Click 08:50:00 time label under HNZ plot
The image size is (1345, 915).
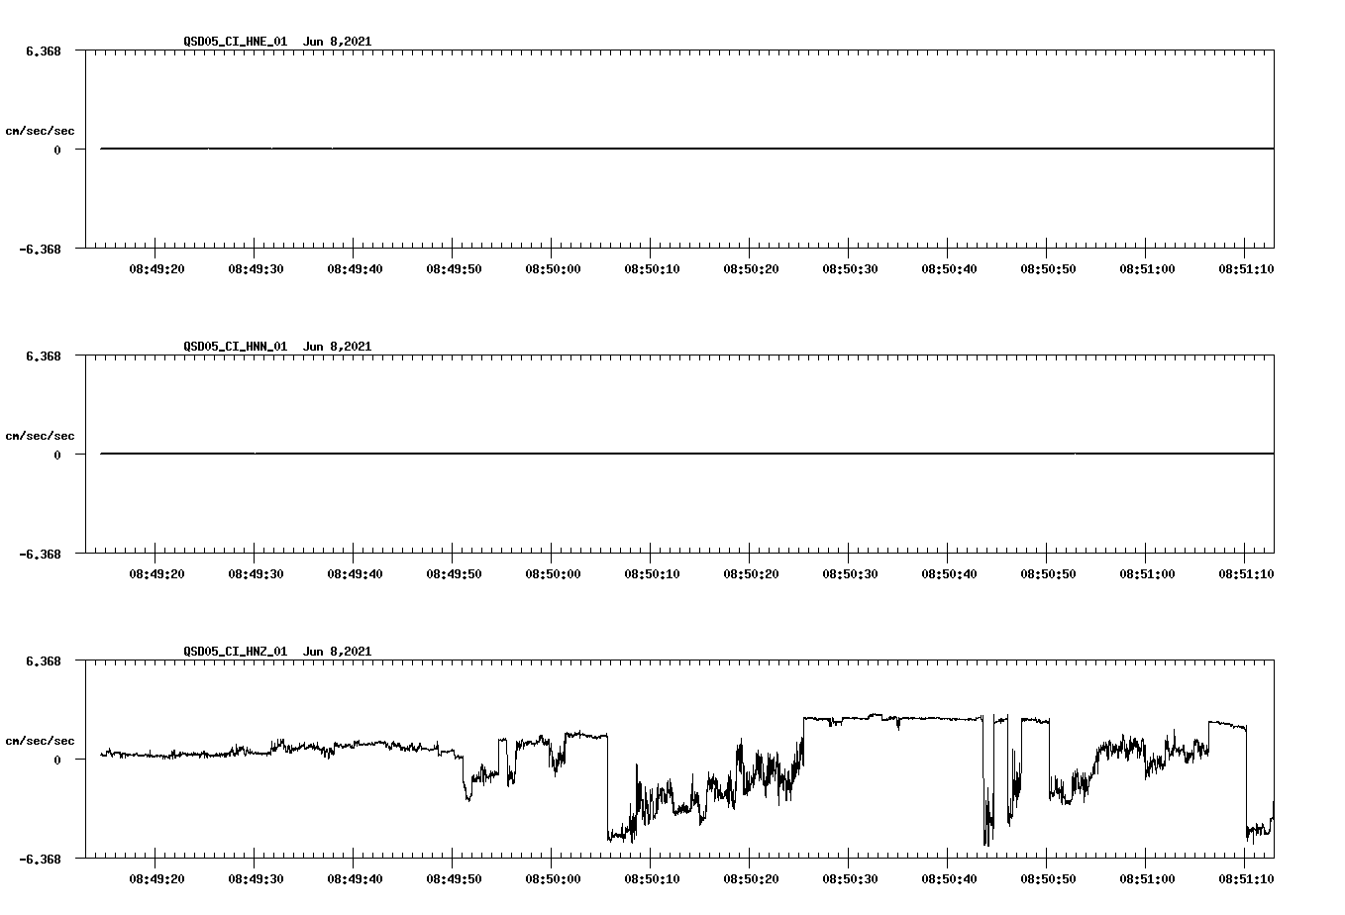click(553, 879)
